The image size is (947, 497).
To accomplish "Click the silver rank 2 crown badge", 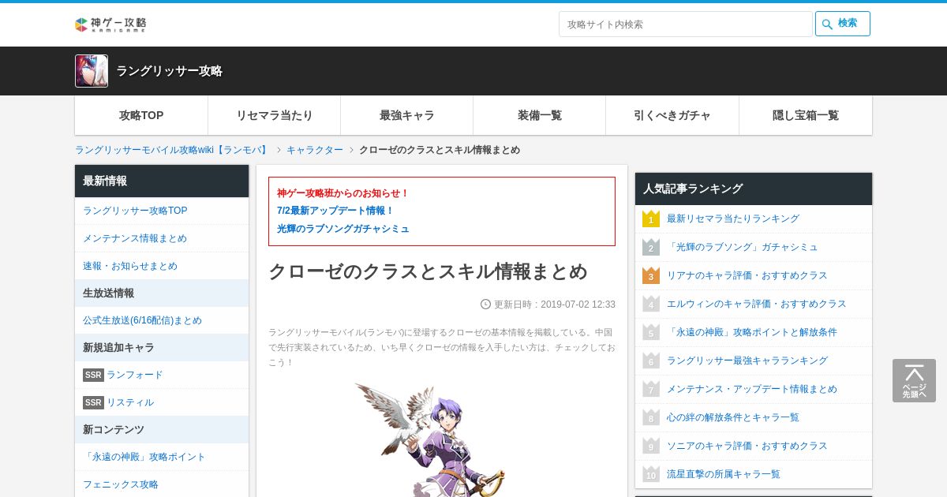I will coord(651,247).
